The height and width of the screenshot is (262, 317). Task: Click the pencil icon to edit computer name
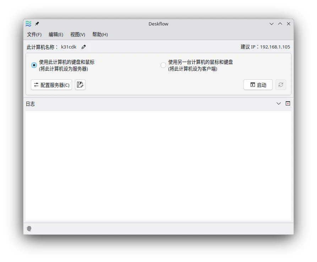(x=84, y=47)
